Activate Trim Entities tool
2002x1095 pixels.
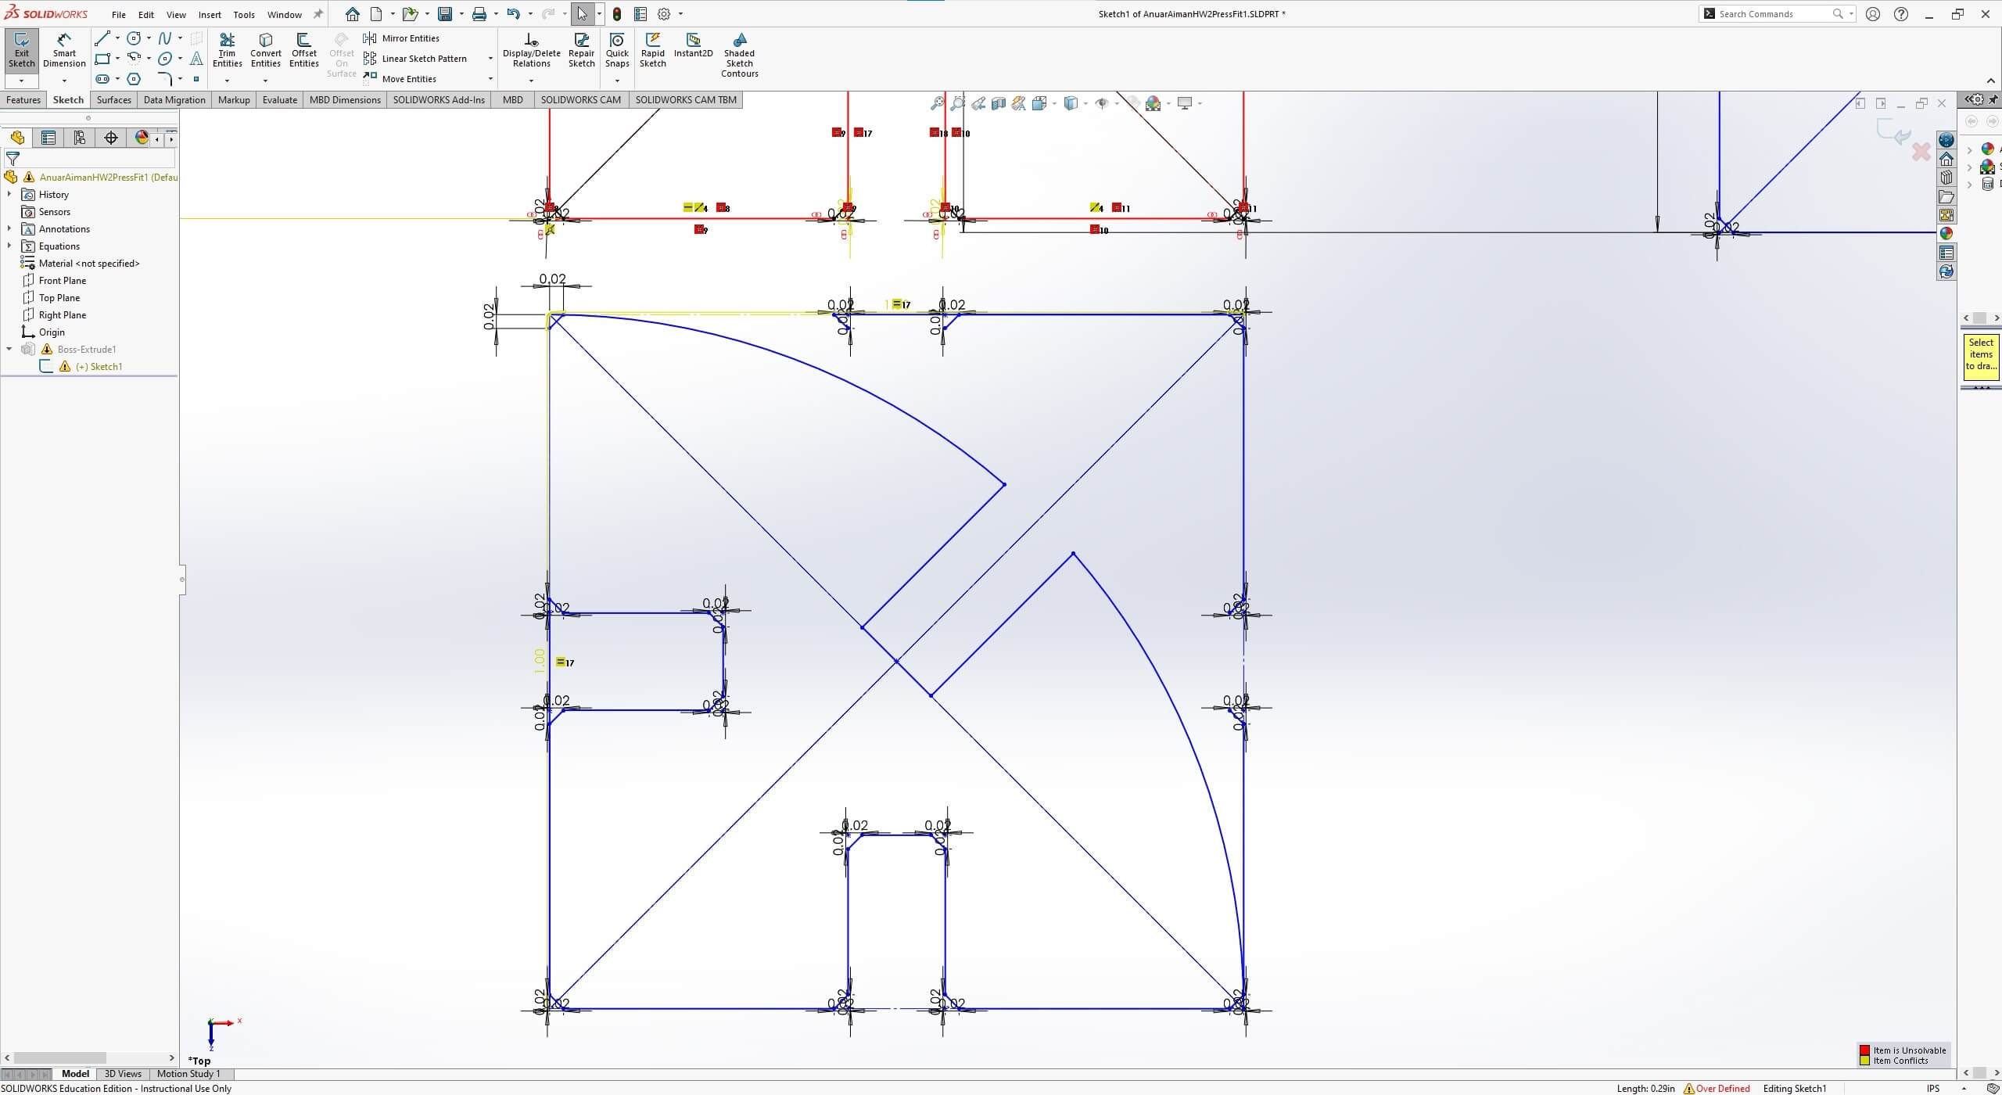pyautogui.click(x=227, y=51)
